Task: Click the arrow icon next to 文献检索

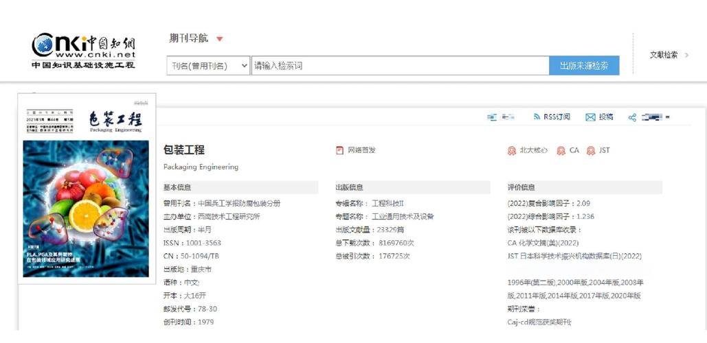Action: pyautogui.click(x=686, y=55)
